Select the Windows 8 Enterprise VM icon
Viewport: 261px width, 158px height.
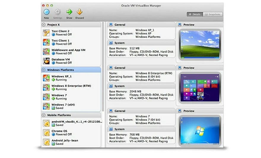(46, 87)
